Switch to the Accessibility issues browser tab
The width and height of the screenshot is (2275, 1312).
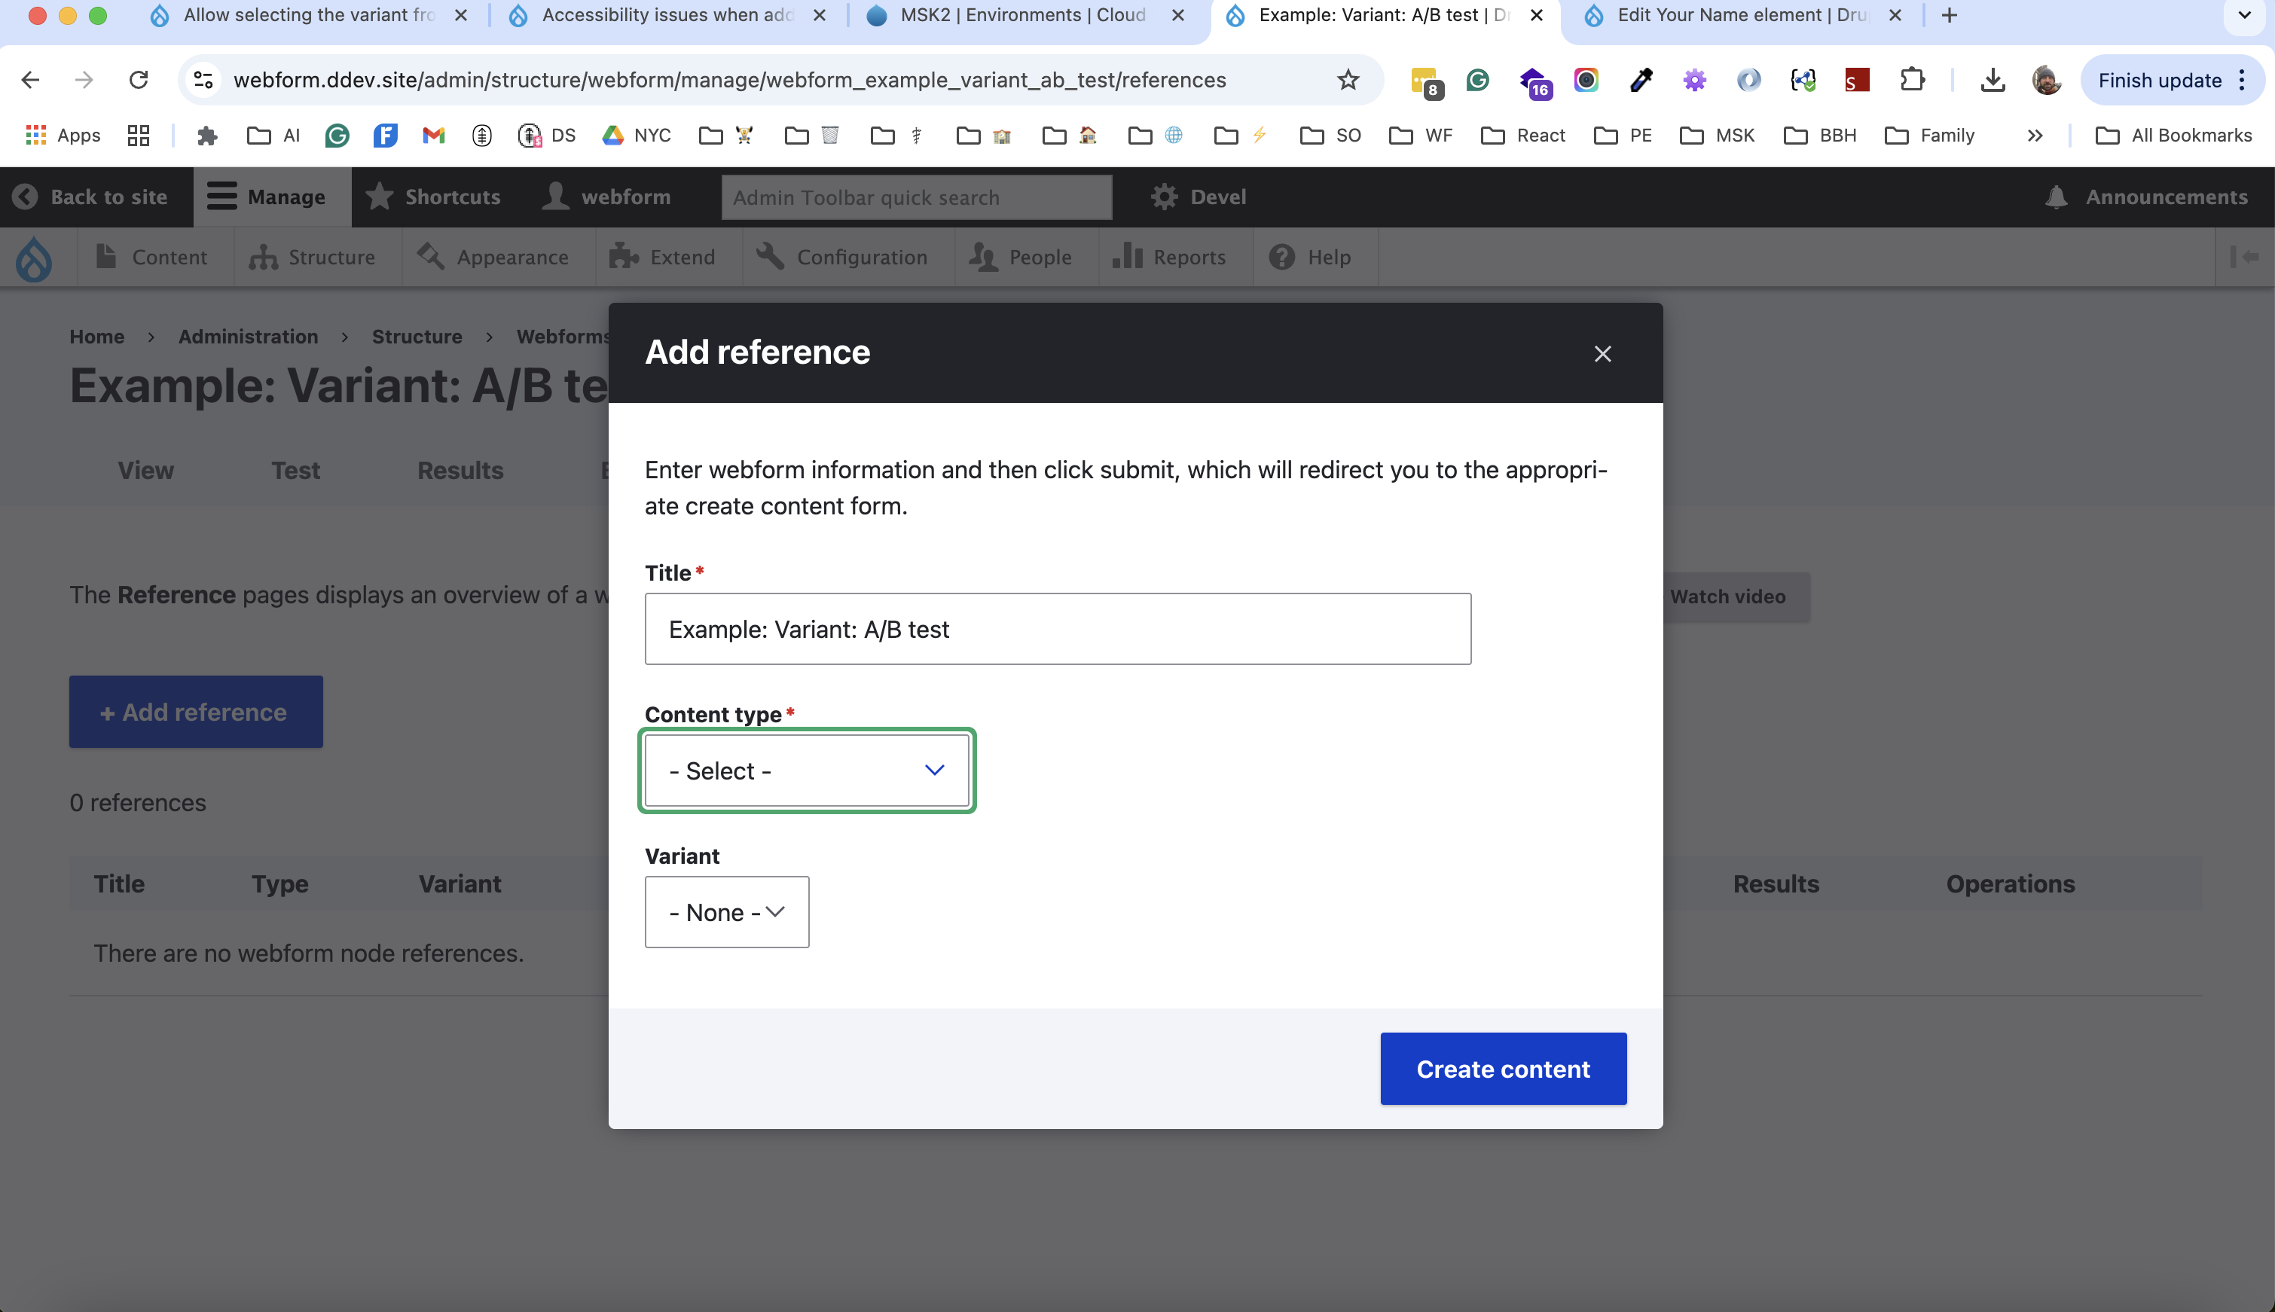[x=667, y=15]
